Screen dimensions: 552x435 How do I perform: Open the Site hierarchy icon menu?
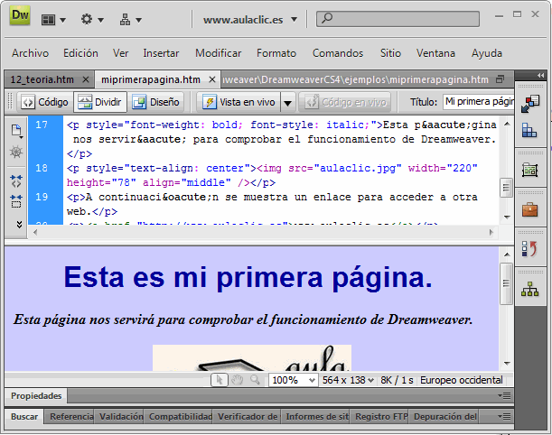(130, 20)
